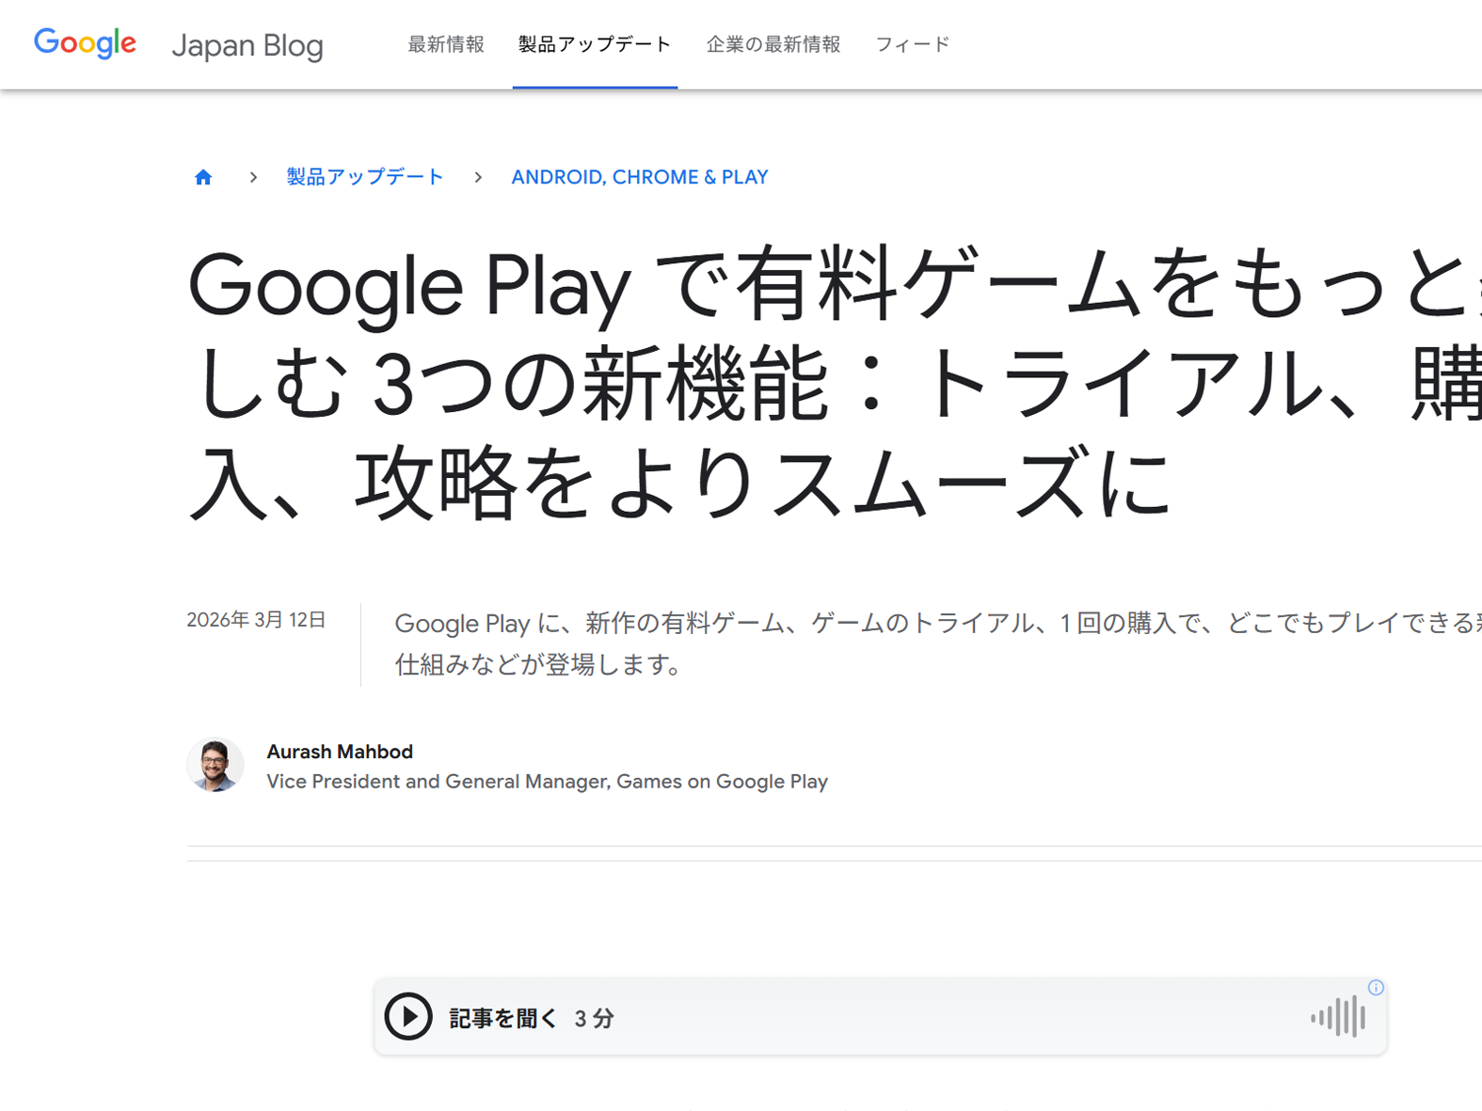Click the second breadcrumb separator arrow
This screenshot has width=1482, height=1111.
[x=478, y=176]
